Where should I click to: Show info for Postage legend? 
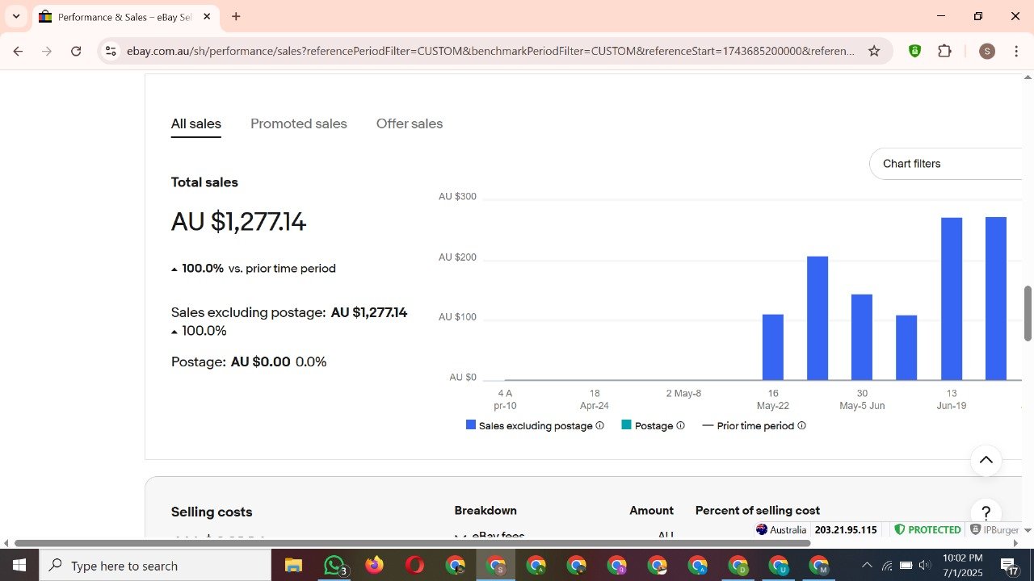[680, 425]
